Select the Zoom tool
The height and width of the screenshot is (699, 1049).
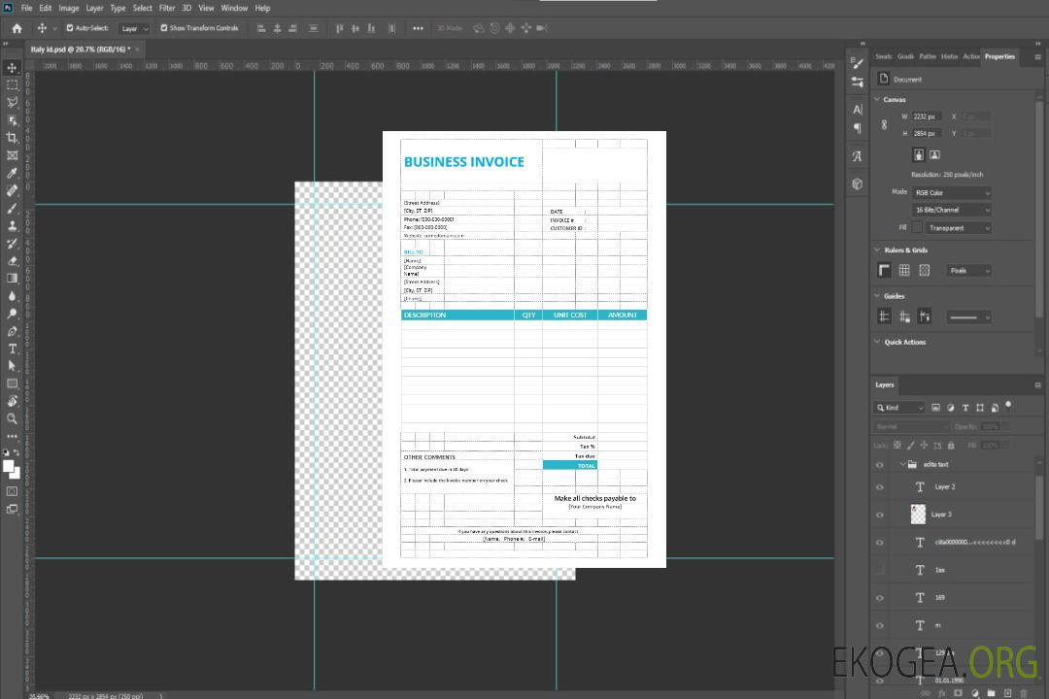[x=12, y=418]
